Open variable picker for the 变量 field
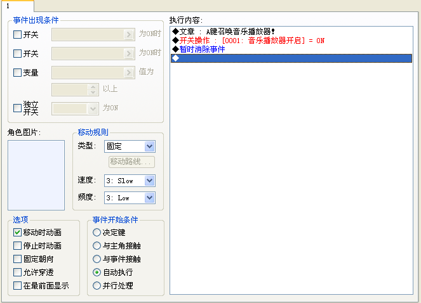 [129, 72]
